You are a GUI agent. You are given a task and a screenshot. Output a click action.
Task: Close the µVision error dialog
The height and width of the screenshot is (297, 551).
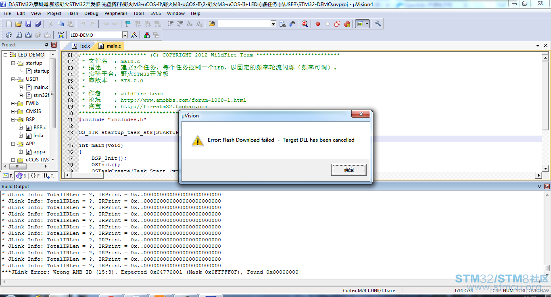pos(361,115)
